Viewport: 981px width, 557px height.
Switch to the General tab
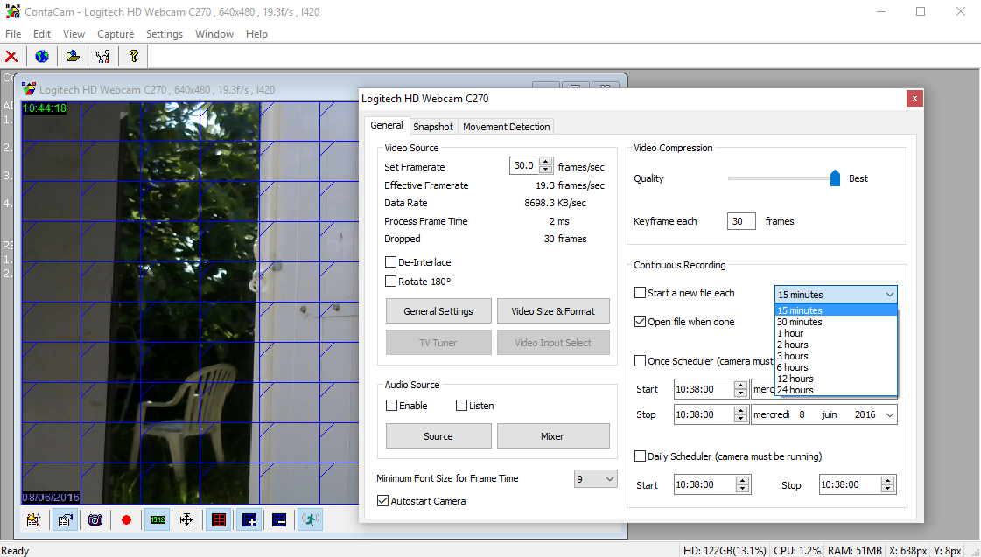[x=387, y=125]
